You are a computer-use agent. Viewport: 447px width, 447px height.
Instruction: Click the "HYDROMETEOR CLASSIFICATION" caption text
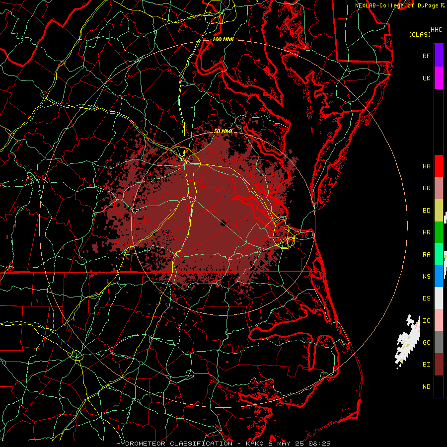[174, 444]
